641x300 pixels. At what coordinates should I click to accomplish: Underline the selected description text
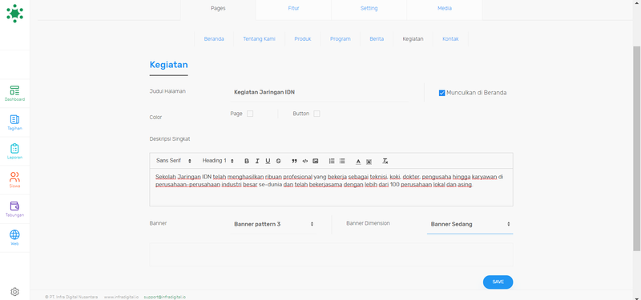[268, 162]
